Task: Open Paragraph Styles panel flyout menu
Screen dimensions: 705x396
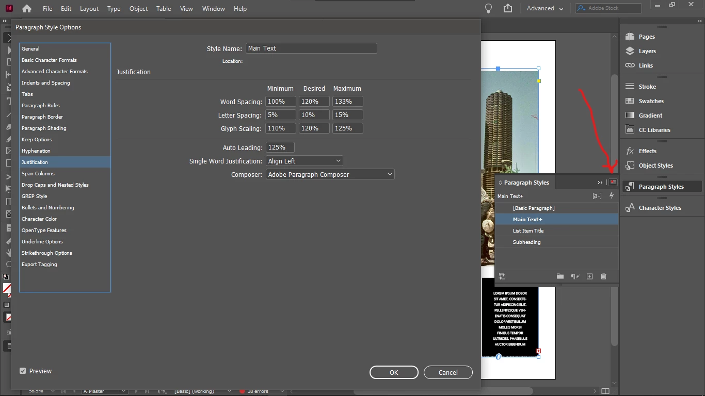Action: 613,183
